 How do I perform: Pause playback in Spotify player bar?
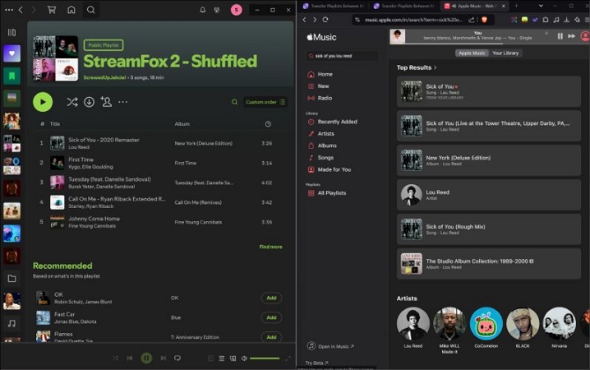click(146, 358)
